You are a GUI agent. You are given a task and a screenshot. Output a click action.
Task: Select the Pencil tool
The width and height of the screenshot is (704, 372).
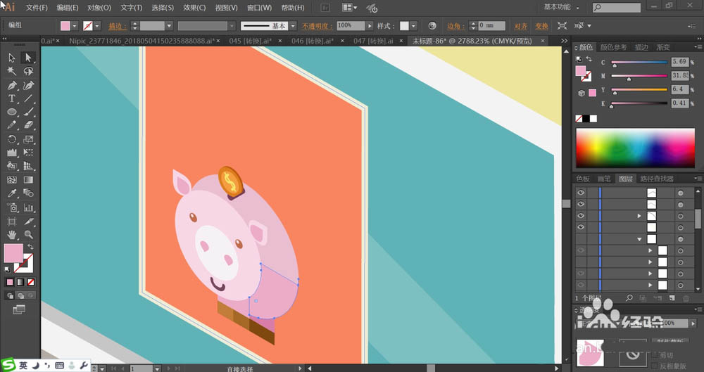12,125
